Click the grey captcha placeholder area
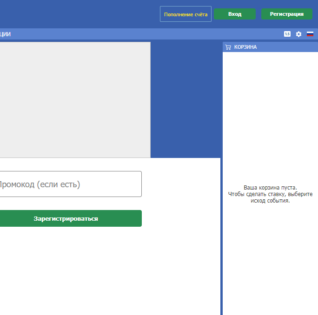Viewport: 318px width, 315px height. point(75,100)
